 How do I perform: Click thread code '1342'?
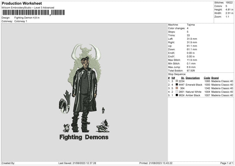pyautogui.click(x=207, y=88)
